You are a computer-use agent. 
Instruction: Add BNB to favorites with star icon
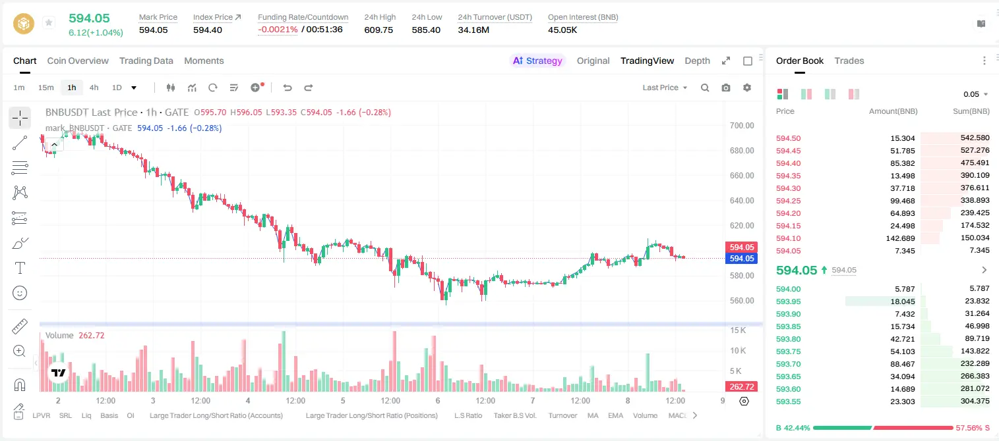click(x=49, y=23)
